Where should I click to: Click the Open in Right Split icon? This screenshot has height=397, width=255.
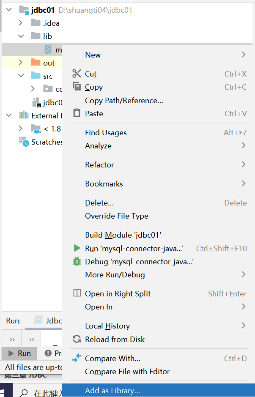coord(77,293)
